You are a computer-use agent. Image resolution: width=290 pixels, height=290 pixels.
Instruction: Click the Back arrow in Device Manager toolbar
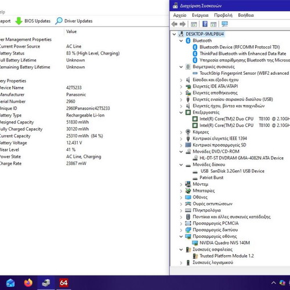[175, 24]
